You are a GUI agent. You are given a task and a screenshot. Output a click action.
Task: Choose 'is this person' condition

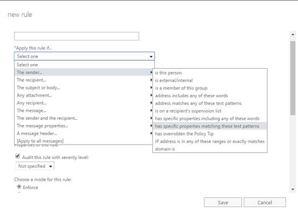(x=210, y=73)
